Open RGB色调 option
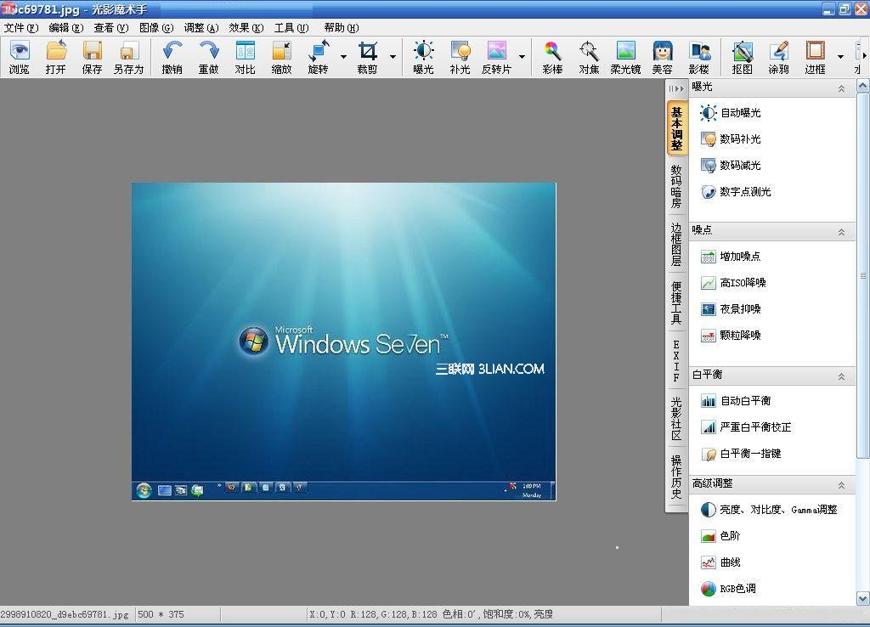870x627 pixels. 728,589
